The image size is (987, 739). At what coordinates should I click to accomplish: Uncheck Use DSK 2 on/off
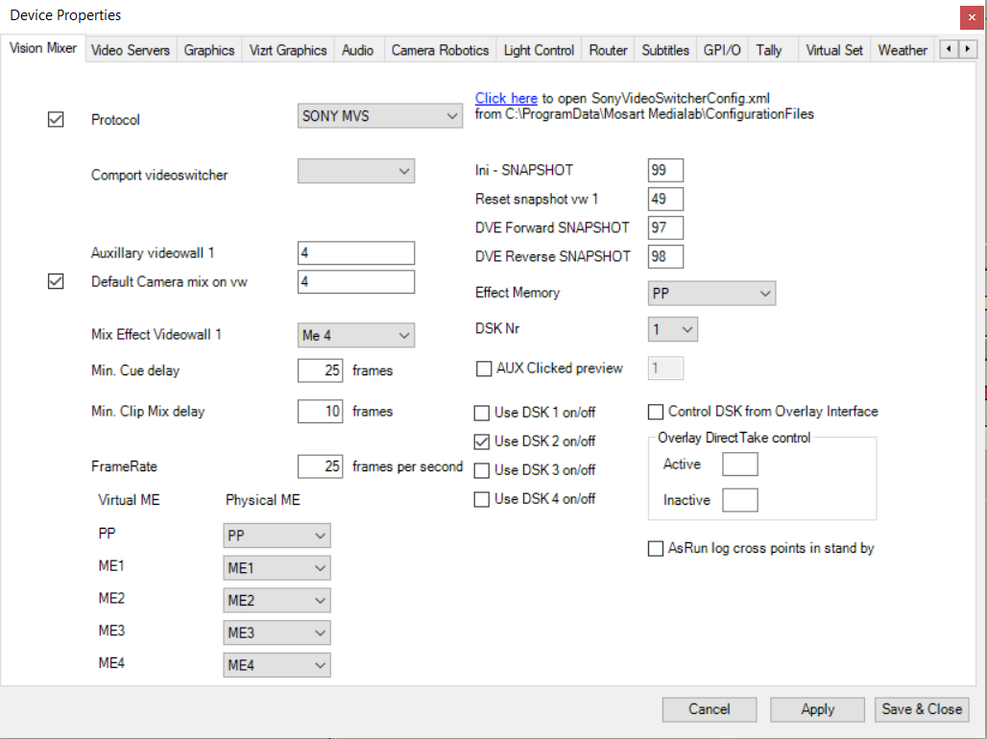(x=482, y=441)
